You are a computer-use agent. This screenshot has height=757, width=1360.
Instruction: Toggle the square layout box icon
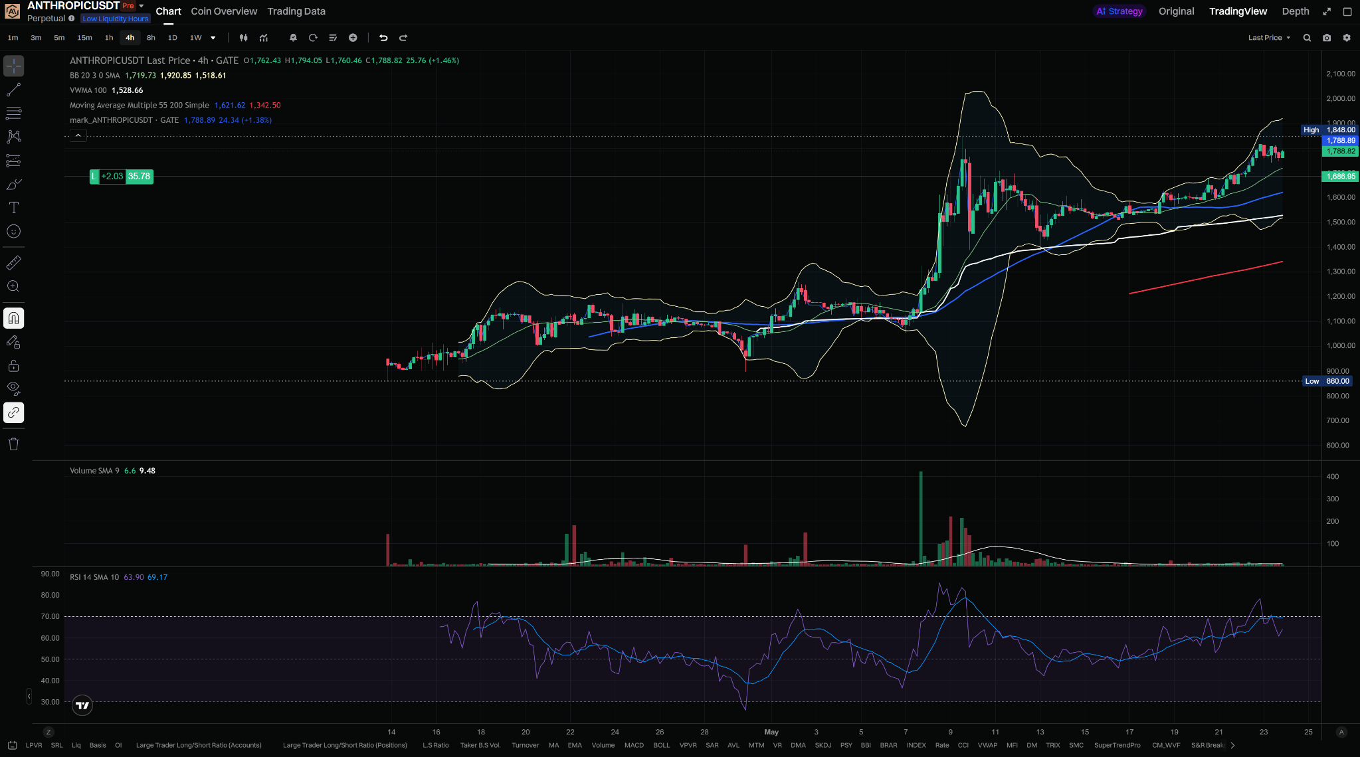click(1347, 11)
